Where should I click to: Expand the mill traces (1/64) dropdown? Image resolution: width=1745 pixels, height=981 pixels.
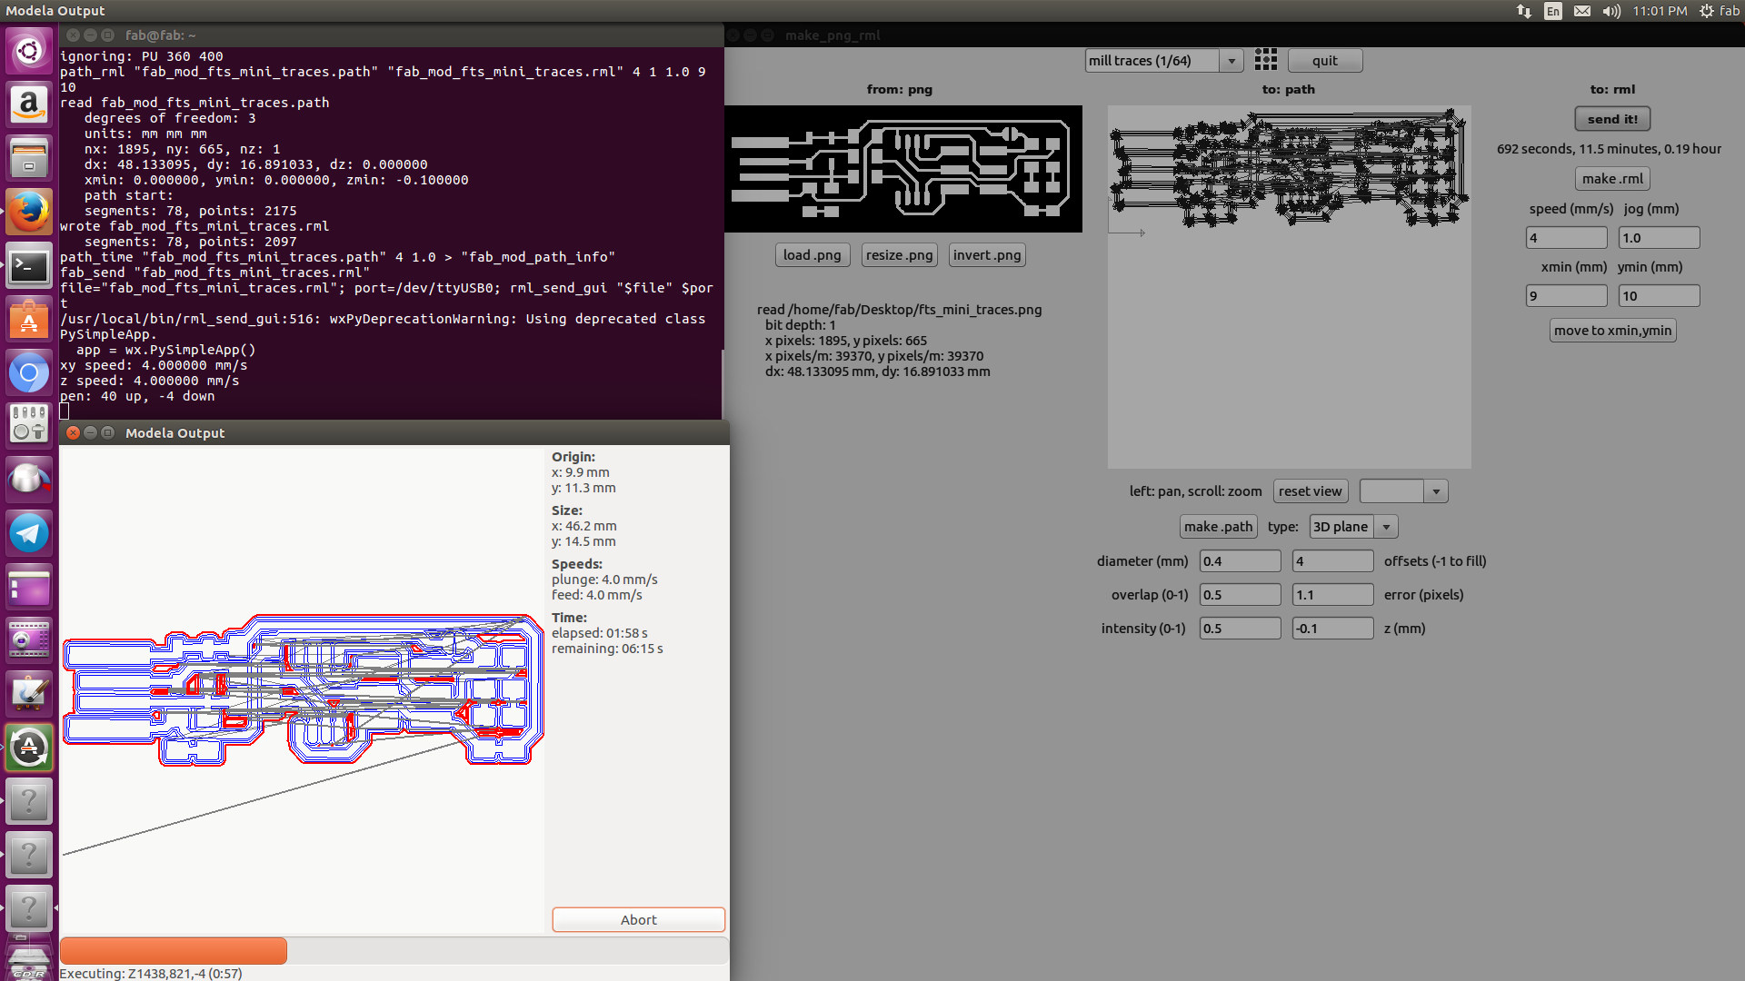click(1231, 61)
